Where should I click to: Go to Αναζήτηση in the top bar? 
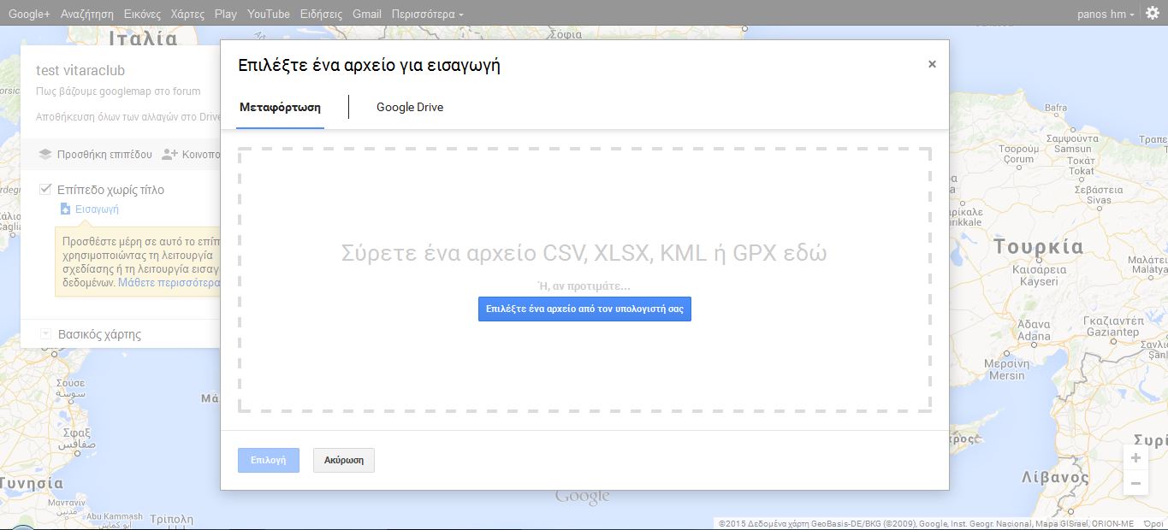[87, 14]
